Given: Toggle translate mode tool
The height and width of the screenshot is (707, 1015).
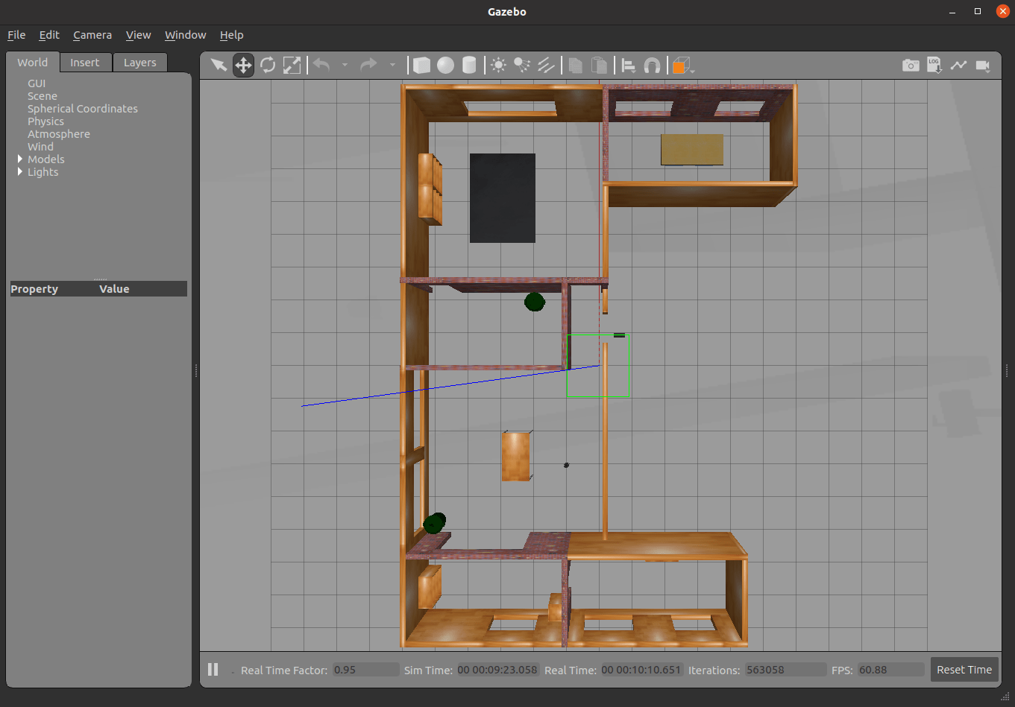Looking at the screenshot, I should pos(243,66).
